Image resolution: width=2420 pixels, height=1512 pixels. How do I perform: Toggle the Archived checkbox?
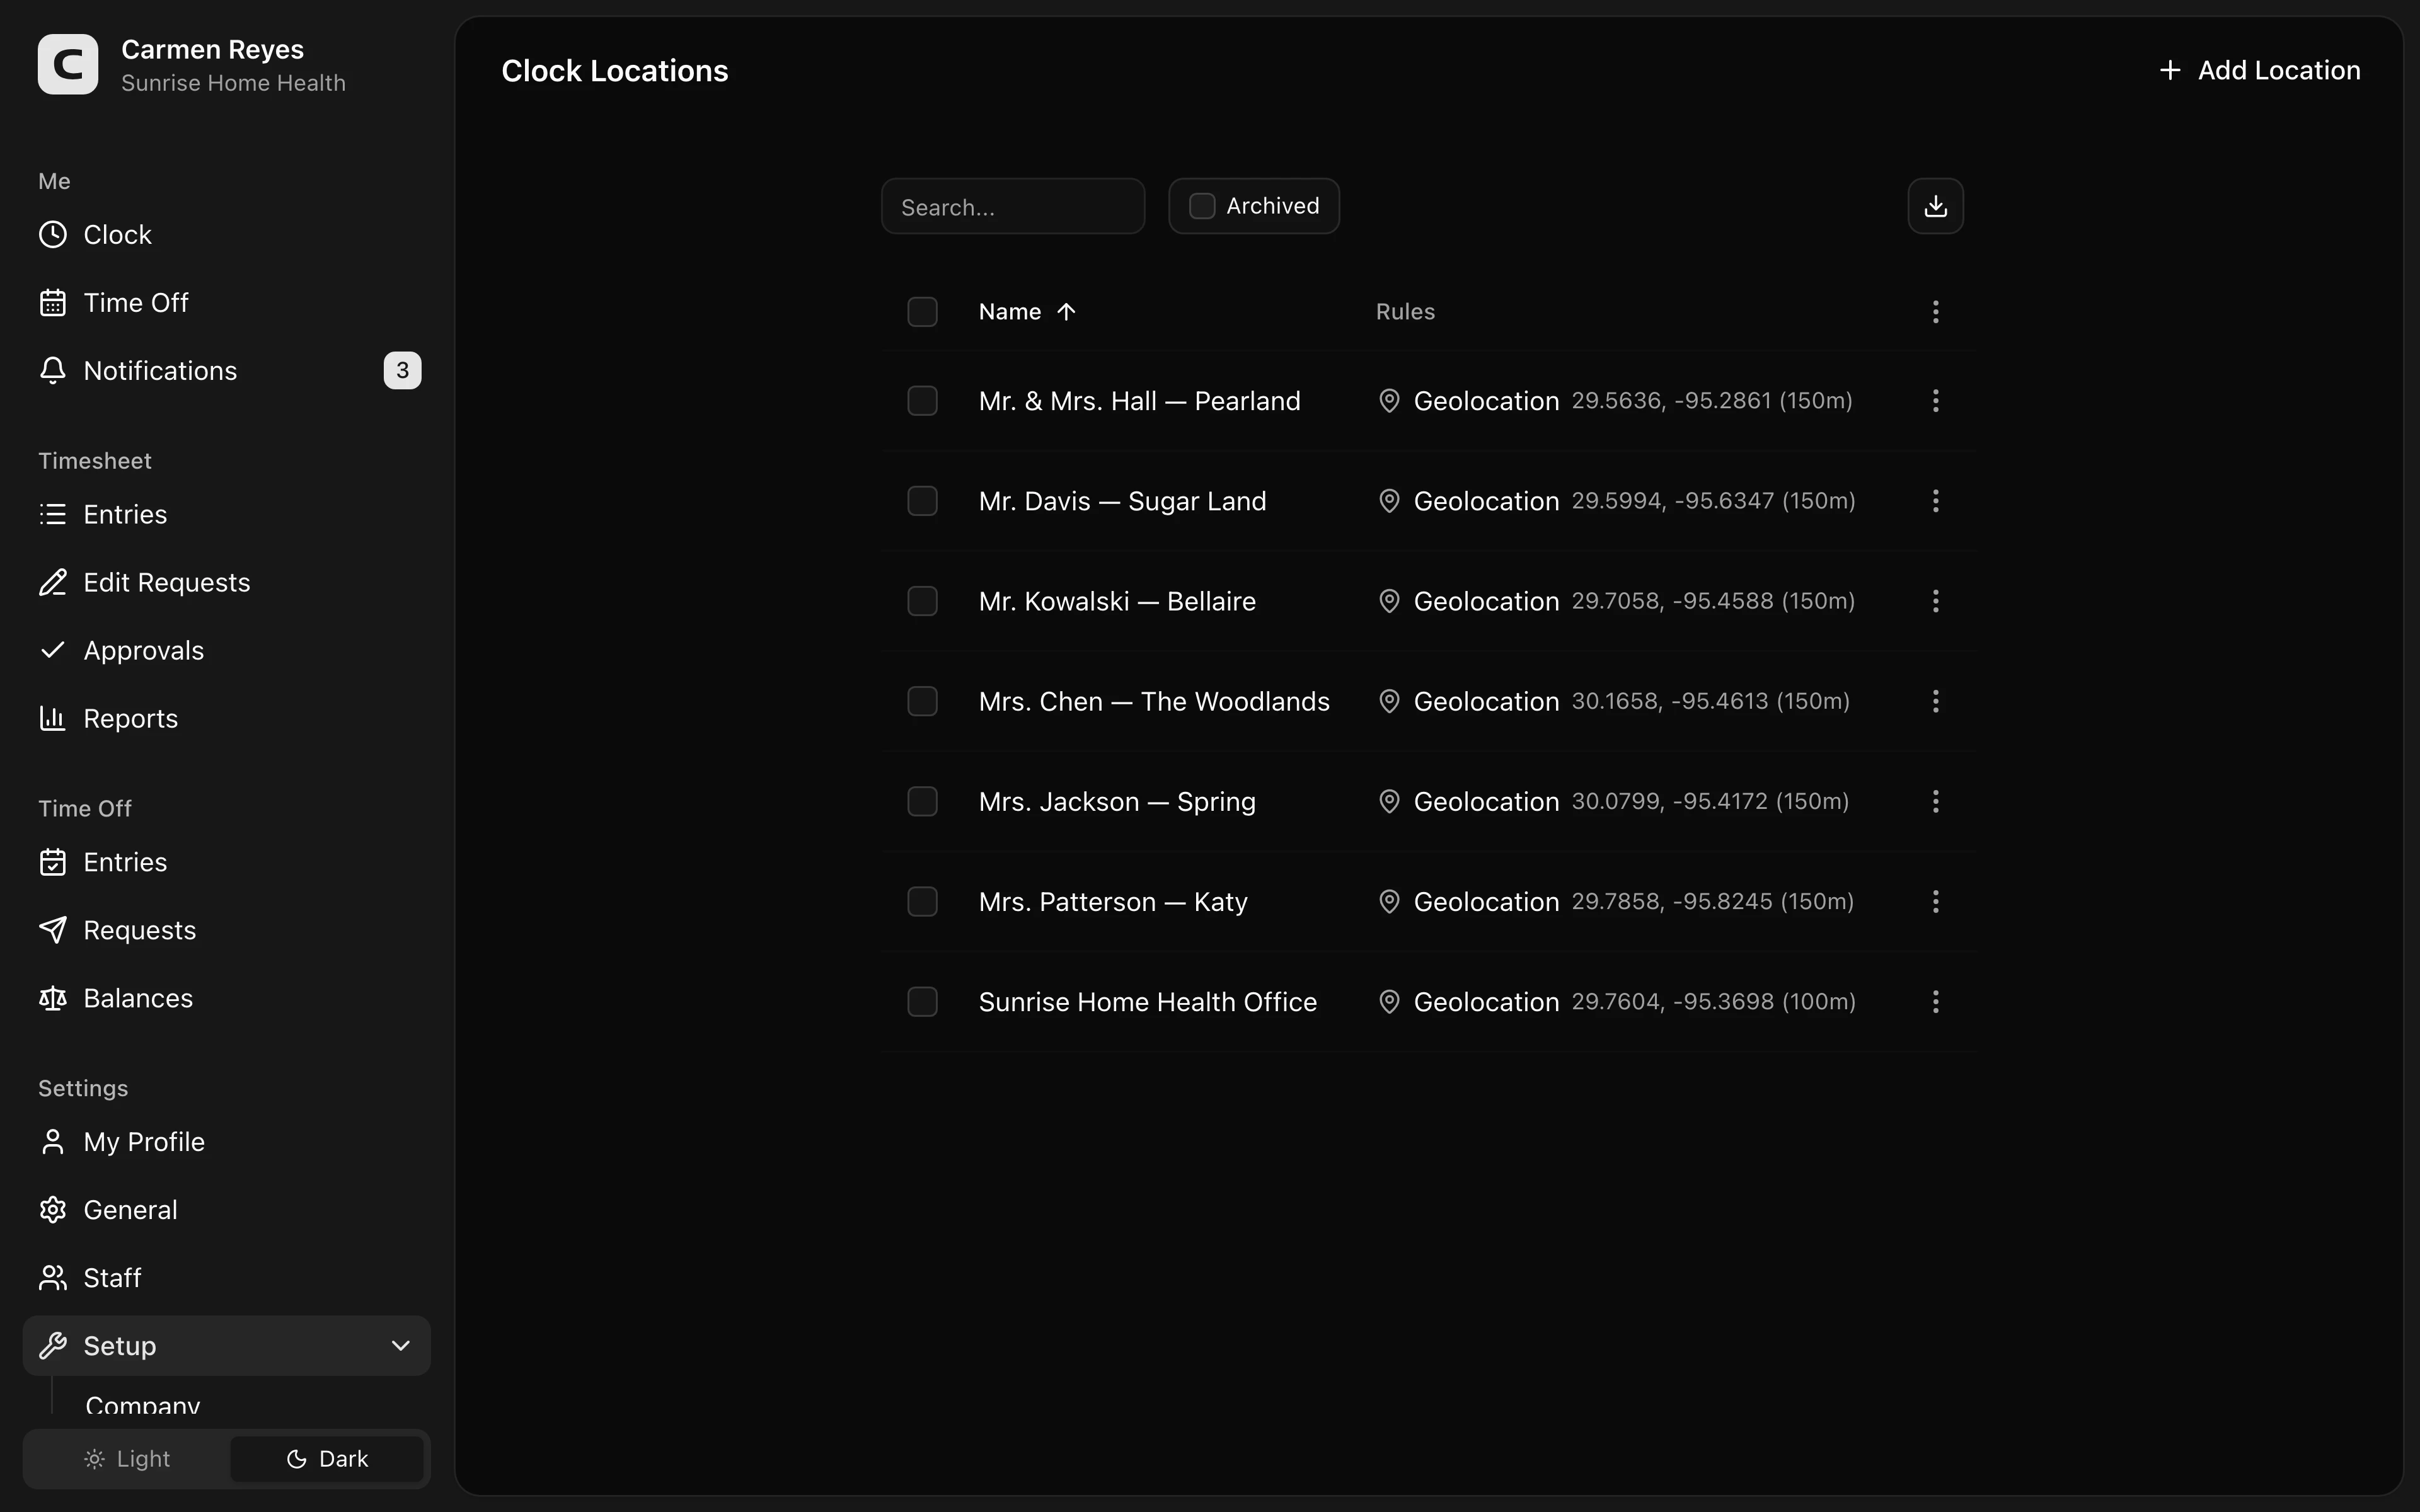coord(1202,206)
